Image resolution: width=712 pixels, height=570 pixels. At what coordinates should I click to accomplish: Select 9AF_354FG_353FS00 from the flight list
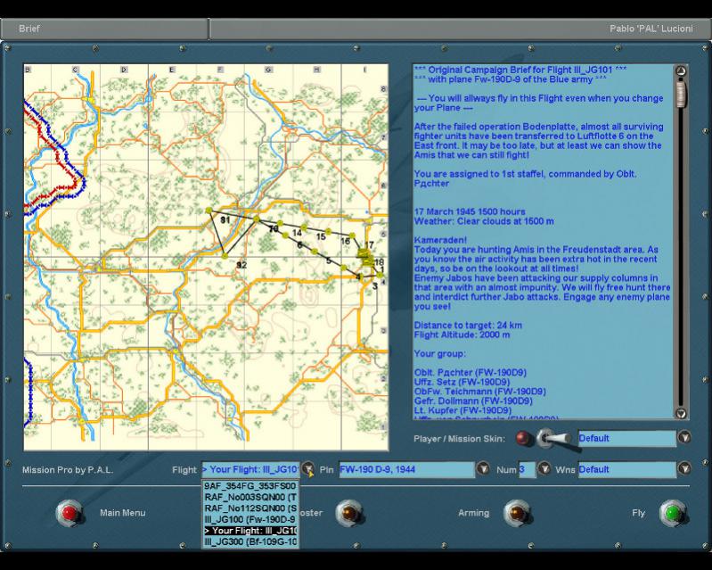(x=250, y=486)
